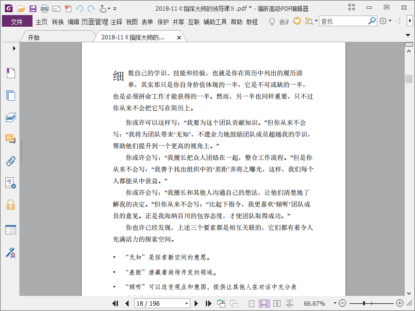
Task: Open the page number dropdown arrow
Action: coord(186,303)
